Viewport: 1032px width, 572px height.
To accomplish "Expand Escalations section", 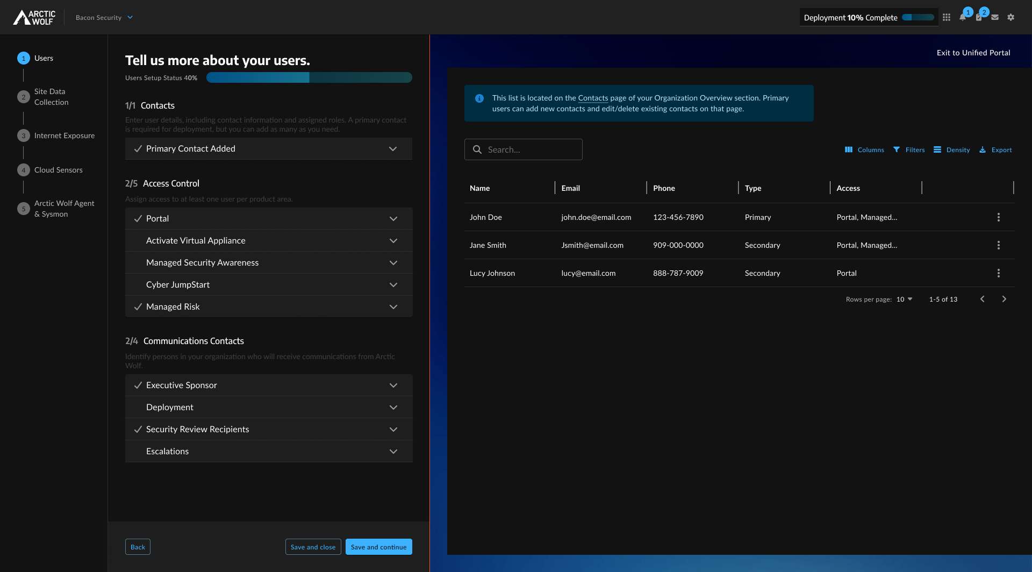I will (269, 451).
